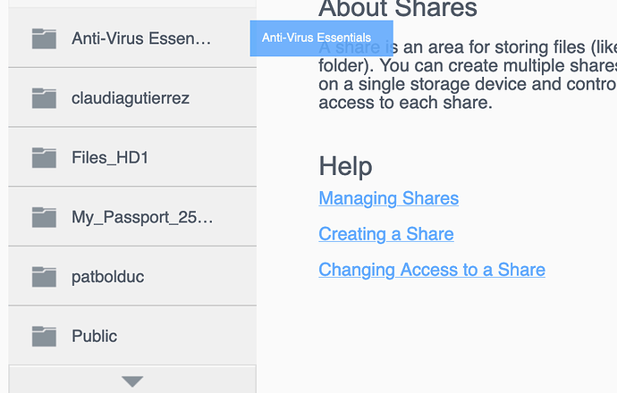This screenshot has width=617, height=393.
Task: Open the Managing Shares help link
Action: (388, 198)
